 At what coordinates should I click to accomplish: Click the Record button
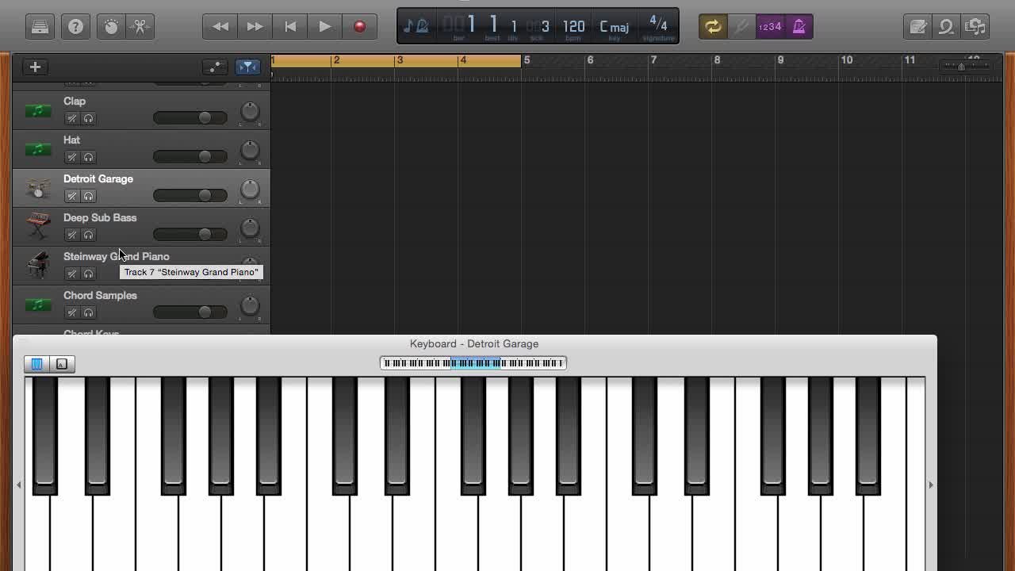coord(360,26)
